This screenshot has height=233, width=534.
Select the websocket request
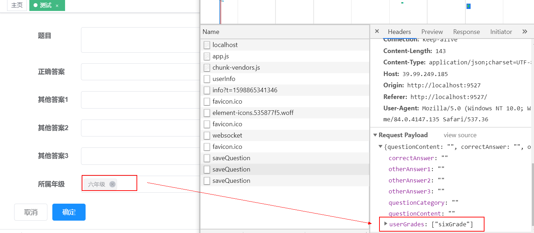click(285, 135)
